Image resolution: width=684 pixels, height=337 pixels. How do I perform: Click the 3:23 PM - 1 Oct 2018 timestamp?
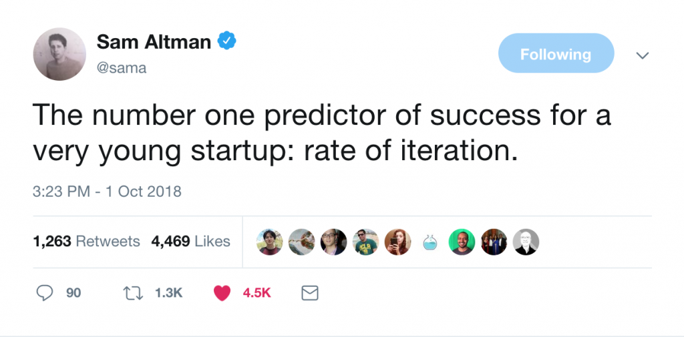point(107,192)
